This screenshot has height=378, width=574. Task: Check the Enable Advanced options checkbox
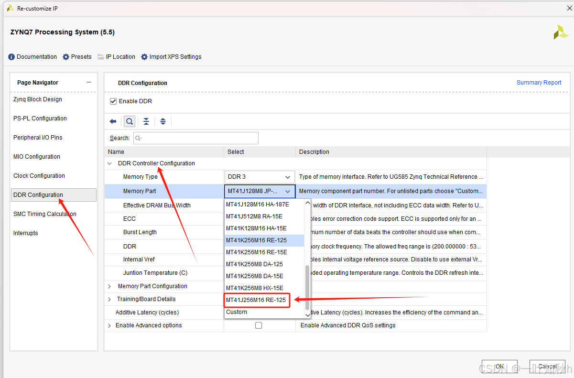click(259, 325)
